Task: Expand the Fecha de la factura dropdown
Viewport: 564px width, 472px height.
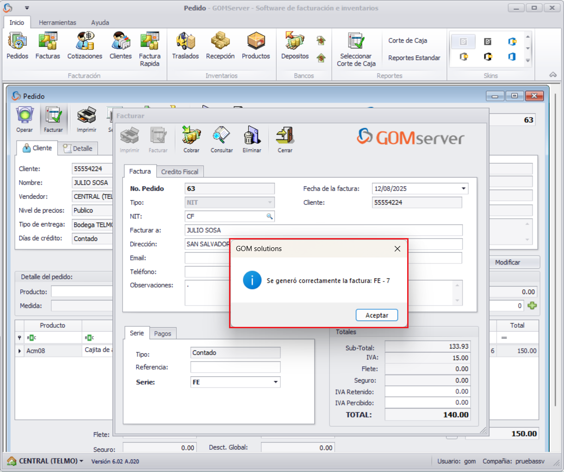Action: (463, 189)
